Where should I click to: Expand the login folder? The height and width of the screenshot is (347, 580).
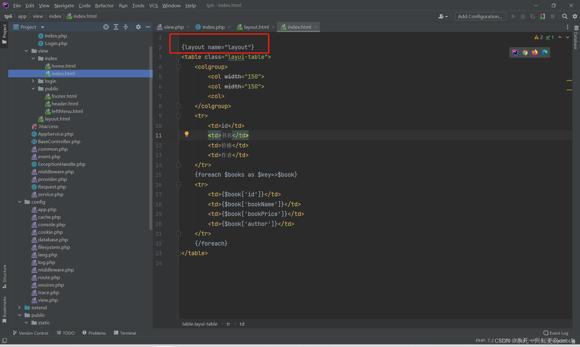(33, 81)
